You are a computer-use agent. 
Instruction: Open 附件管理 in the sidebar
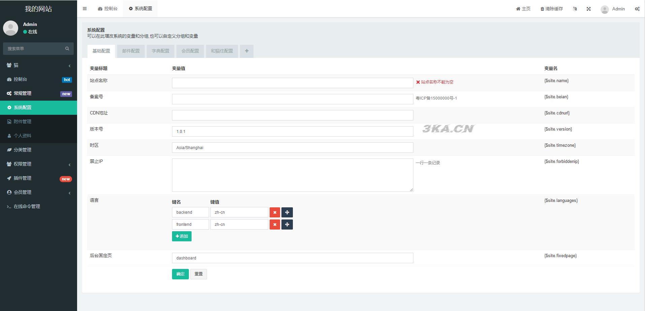click(x=23, y=122)
